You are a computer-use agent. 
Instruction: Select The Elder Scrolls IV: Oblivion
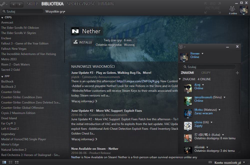[x=20, y=28]
